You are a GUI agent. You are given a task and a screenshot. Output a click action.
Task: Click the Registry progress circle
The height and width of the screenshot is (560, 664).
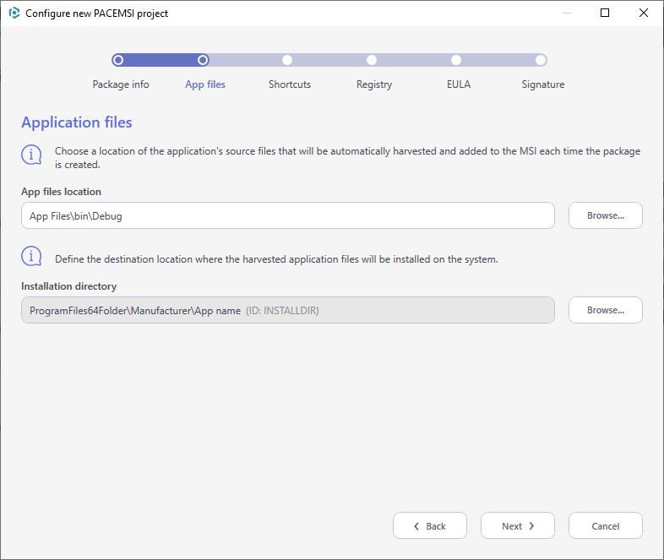(372, 60)
